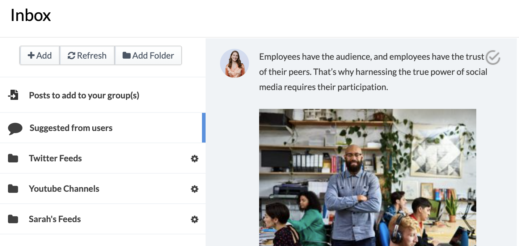Click the import document icon for Posts to add
Screen dimensions: 519x246
point(13,96)
